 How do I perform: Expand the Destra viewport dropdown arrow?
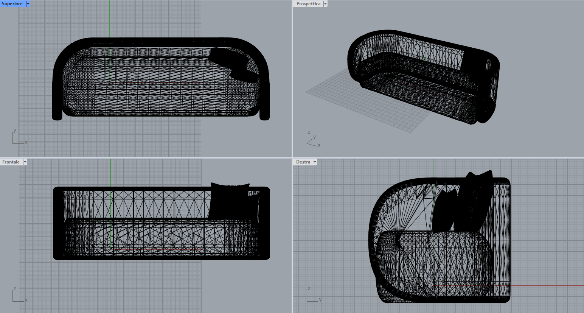315,162
